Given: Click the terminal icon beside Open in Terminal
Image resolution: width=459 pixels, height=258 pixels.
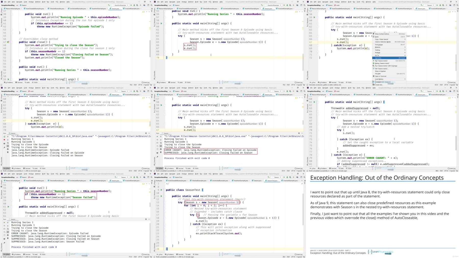Looking at the screenshot, I should pyautogui.click(x=374, y=76).
